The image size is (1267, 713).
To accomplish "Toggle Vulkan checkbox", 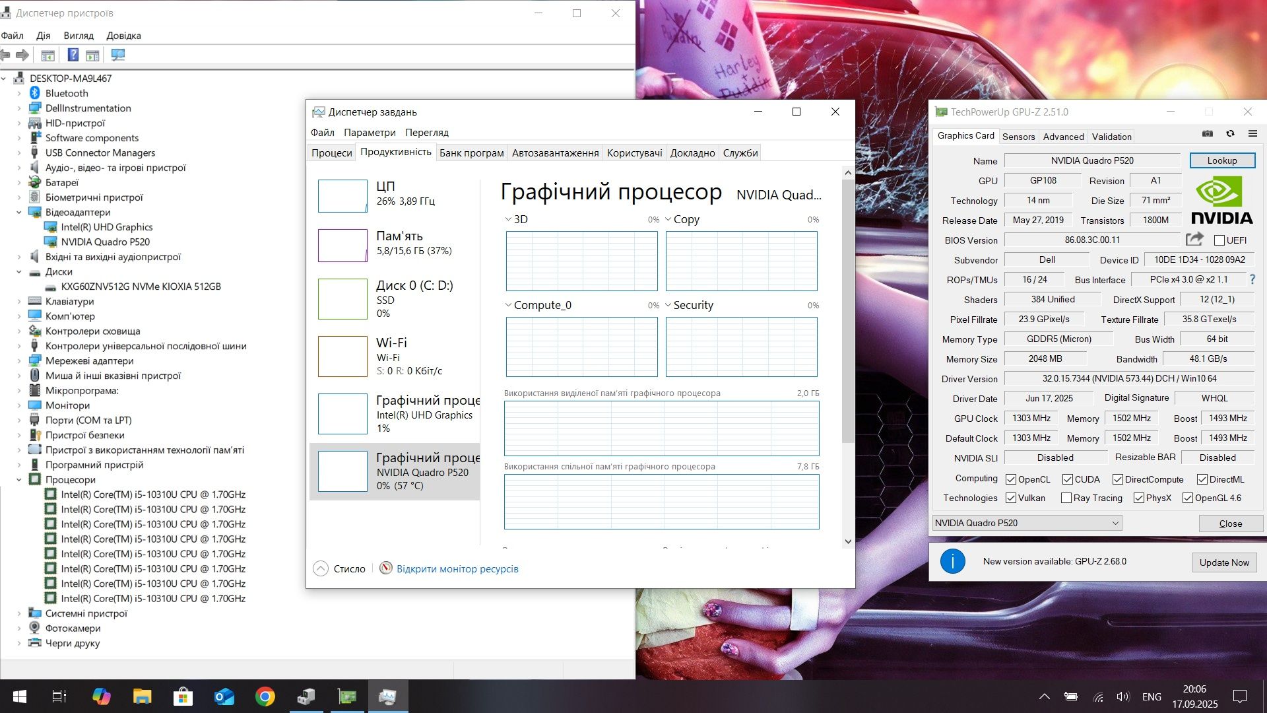I will click(1011, 498).
